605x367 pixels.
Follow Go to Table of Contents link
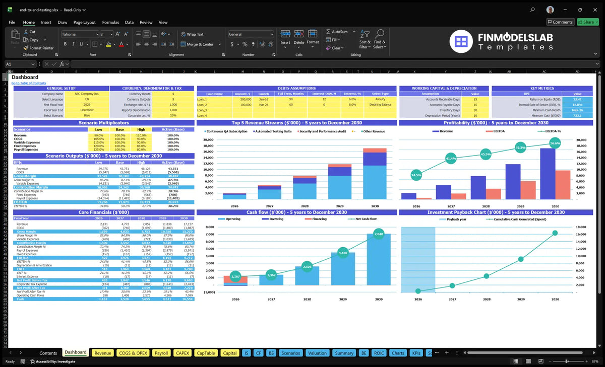(x=28, y=83)
